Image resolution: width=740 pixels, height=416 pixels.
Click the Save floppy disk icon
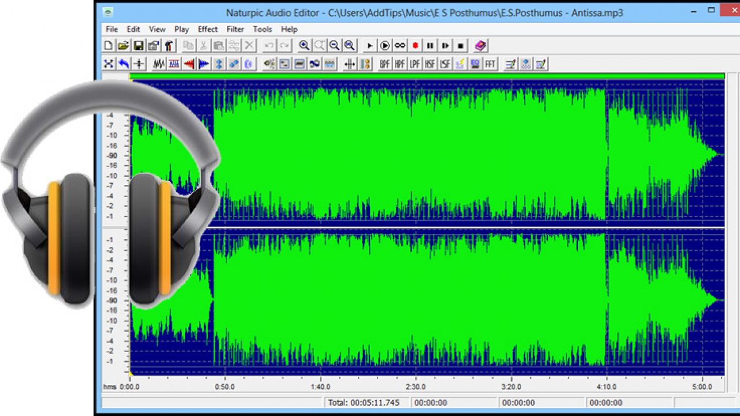point(138,46)
